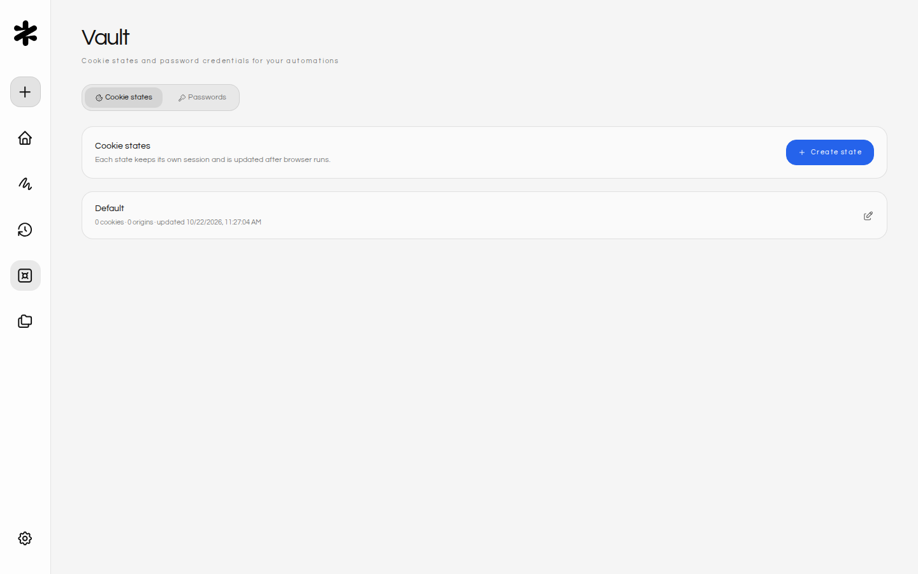Open the history clock sidebar icon
The height and width of the screenshot is (574, 918).
pyautogui.click(x=25, y=230)
